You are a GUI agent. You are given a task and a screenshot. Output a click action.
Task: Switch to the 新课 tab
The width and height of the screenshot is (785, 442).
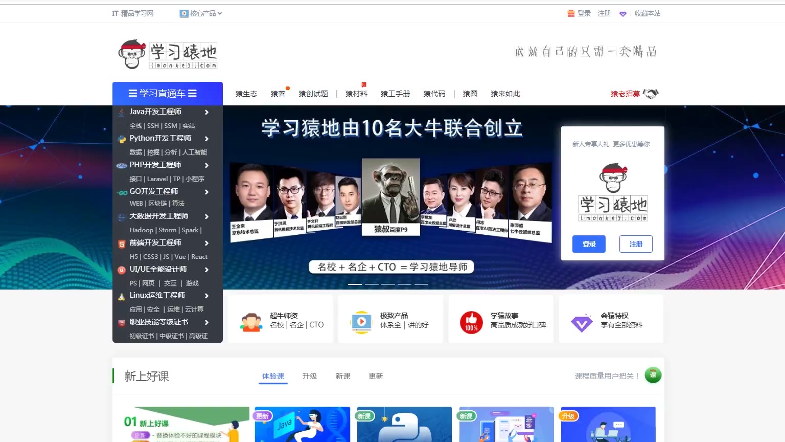pyautogui.click(x=343, y=376)
